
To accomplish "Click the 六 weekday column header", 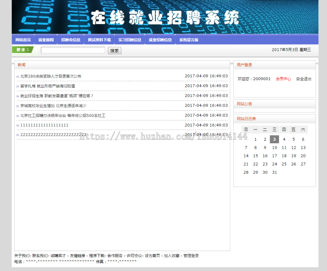I will click(303, 130).
